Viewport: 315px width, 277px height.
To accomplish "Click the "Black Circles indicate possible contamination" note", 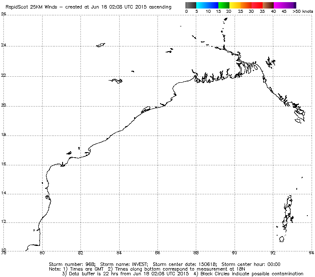I will 252,274.
